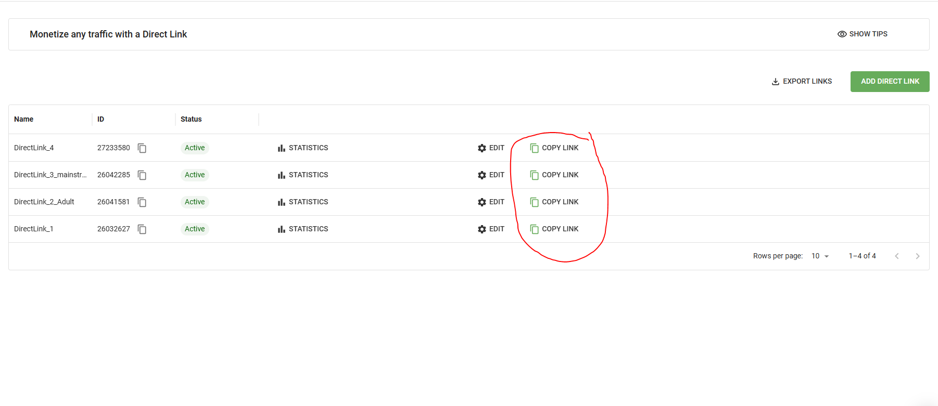The width and height of the screenshot is (938, 406).
Task: Copy link for DirectLink_2_Adult
Action: [554, 202]
